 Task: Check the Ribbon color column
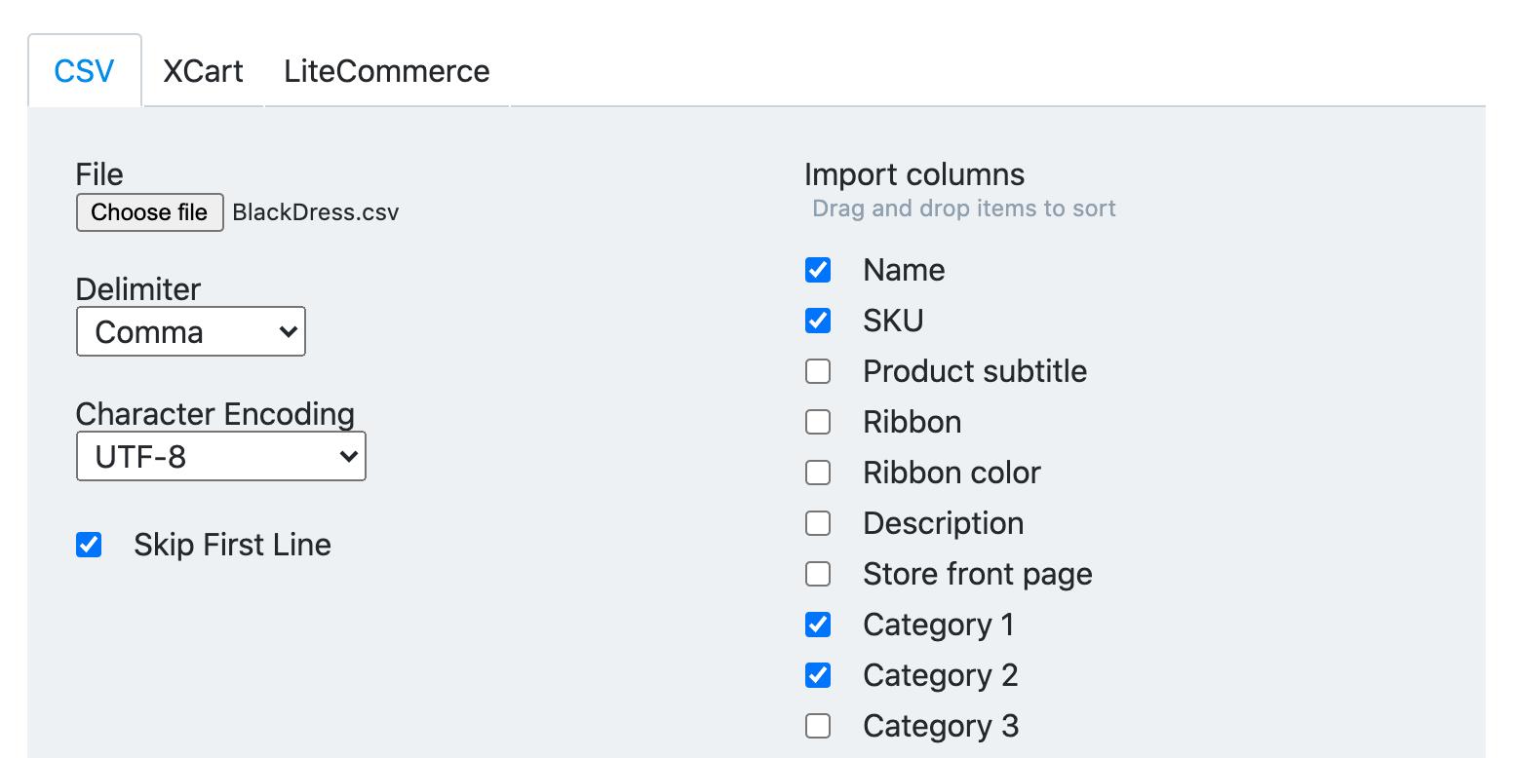click(818, 473)
